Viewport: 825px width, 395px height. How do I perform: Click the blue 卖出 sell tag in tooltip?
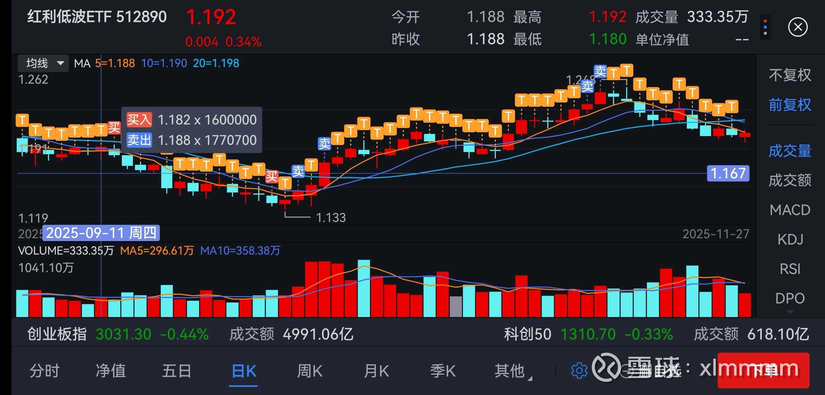tap(139, 140)
